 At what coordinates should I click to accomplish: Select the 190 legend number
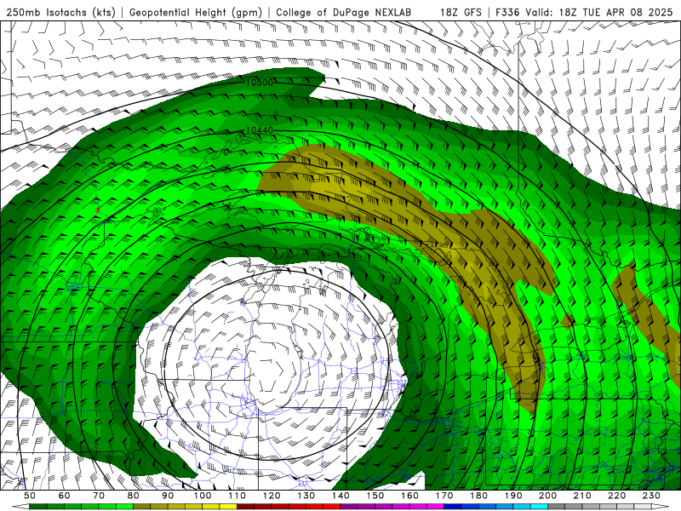coord(513,496)
